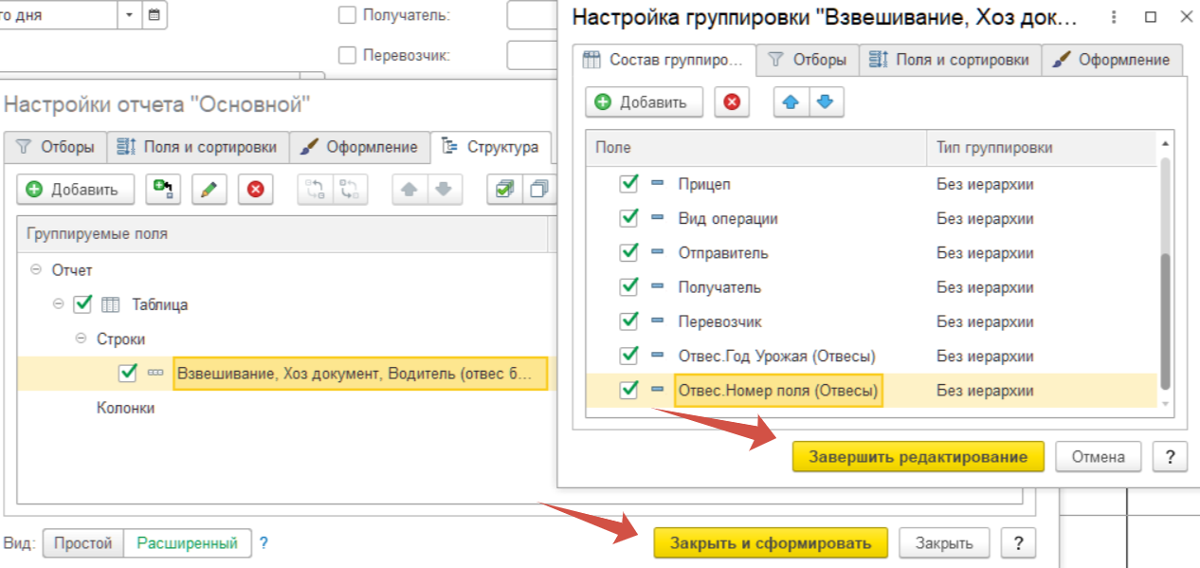This screenshot has width=1200, height=568.
Task: Click Завершить редактирование button
Action: [x=918, y=457]
